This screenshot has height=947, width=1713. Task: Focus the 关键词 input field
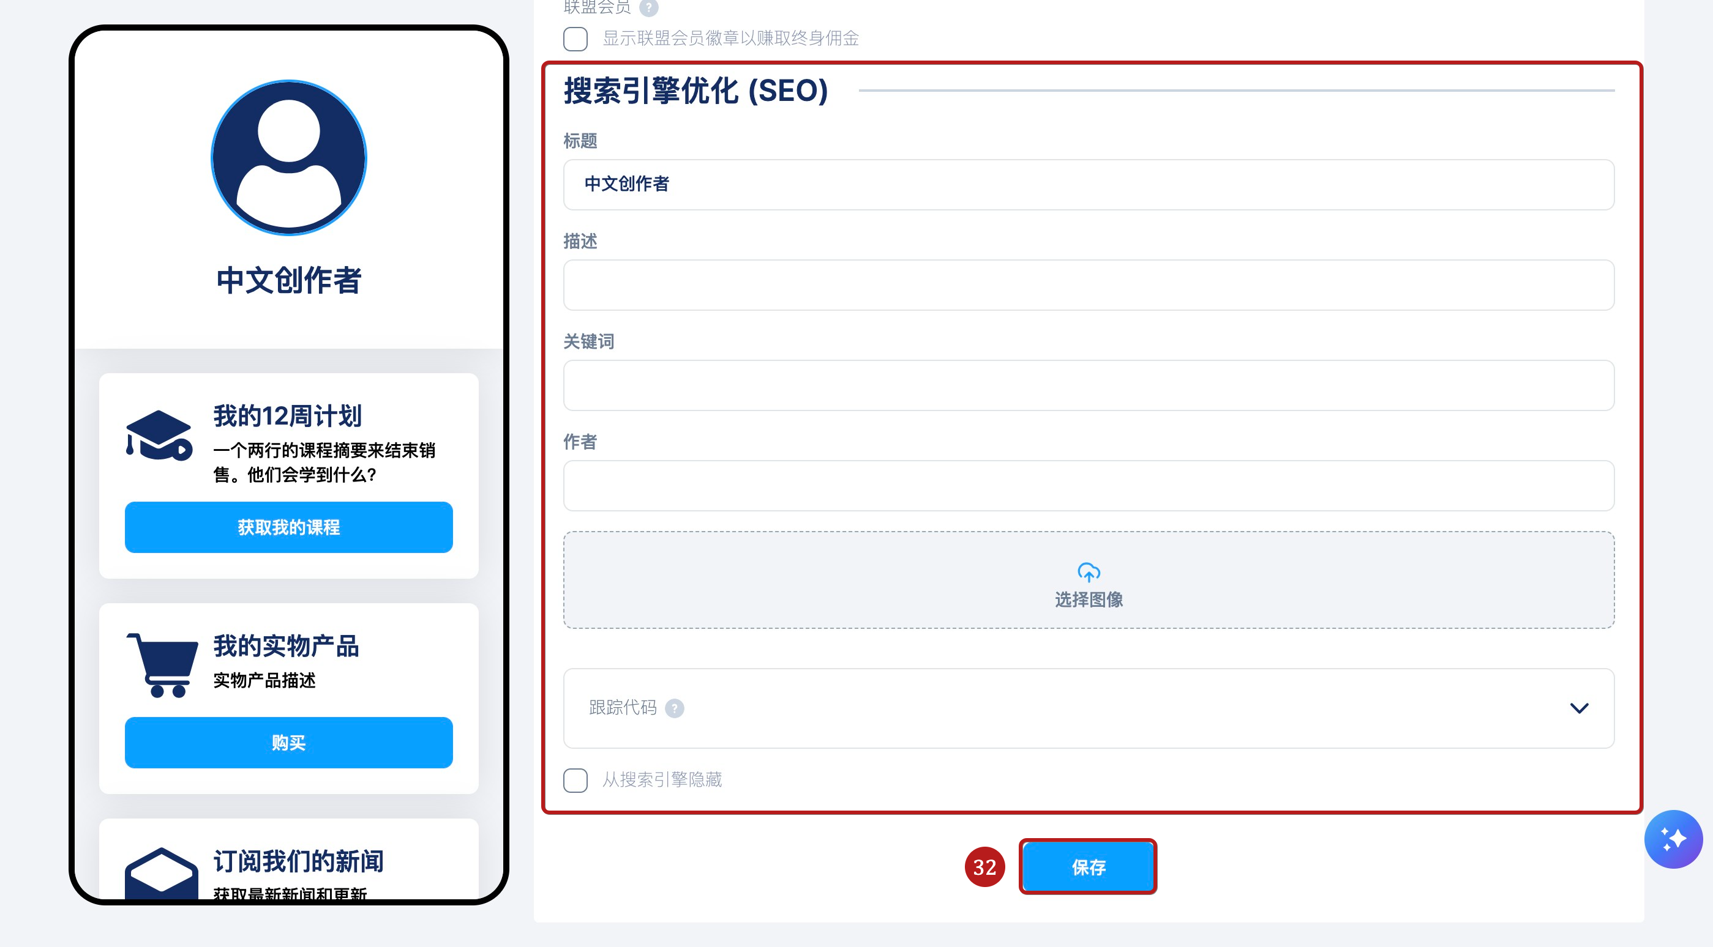click(1088, 385)
